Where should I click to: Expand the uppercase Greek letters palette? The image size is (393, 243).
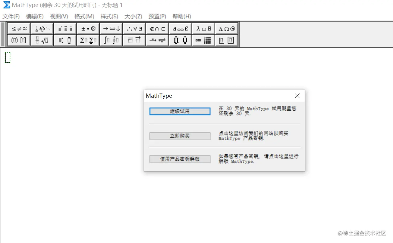point(226,28)
